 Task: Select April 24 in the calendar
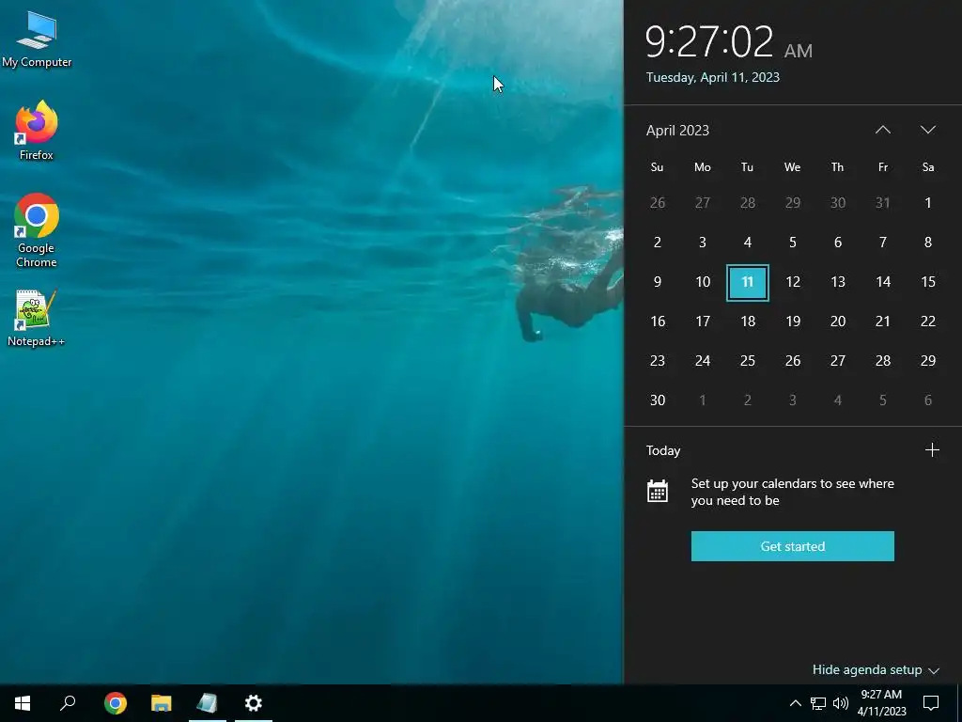(x=703, y=361)
